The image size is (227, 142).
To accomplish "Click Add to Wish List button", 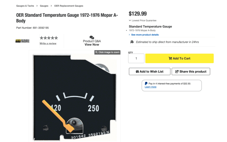I will point(150,71).
